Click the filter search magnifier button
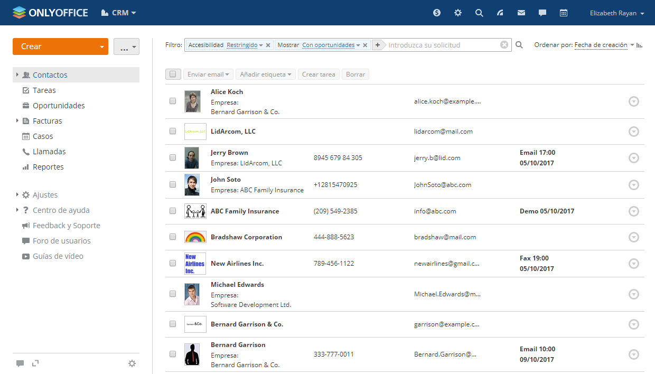This screenshot has height=374, width=655. pos(519,45)
